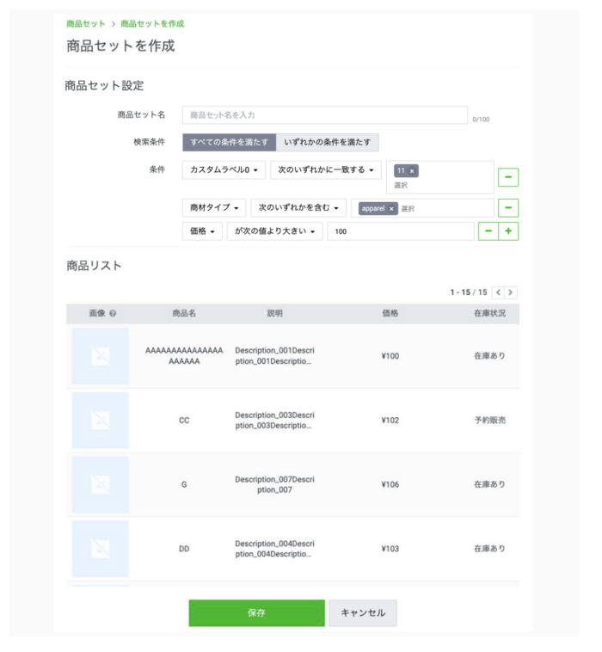Image resolution: width=602 pixels, height=652 pixels.
Task: Delete the 商材タイプ condition row with minus
Action: (x=508, y=208)
